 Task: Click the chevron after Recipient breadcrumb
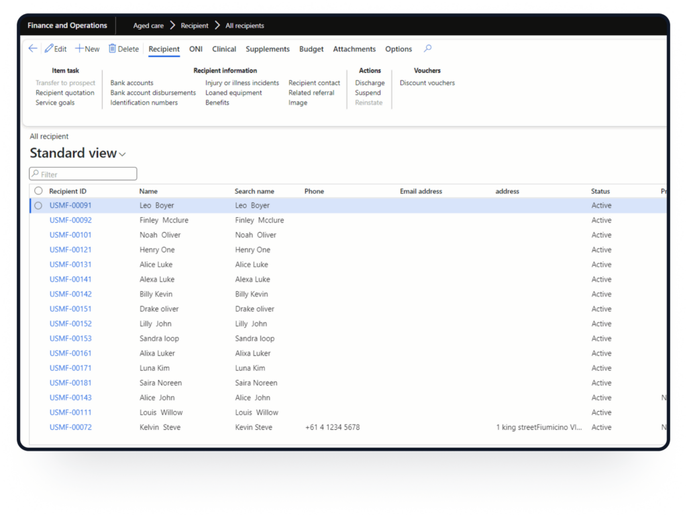tap(217, 25)
